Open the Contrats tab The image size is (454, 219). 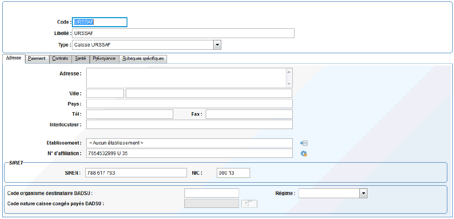pyautogui.click(x=60, y=59)
